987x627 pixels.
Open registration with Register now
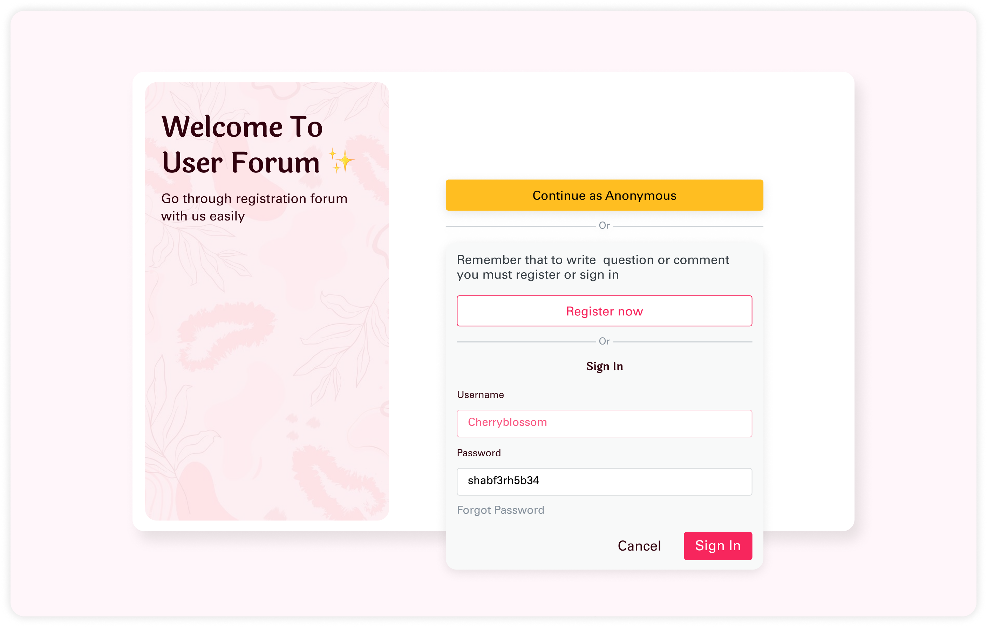click(x=604, y=311)
